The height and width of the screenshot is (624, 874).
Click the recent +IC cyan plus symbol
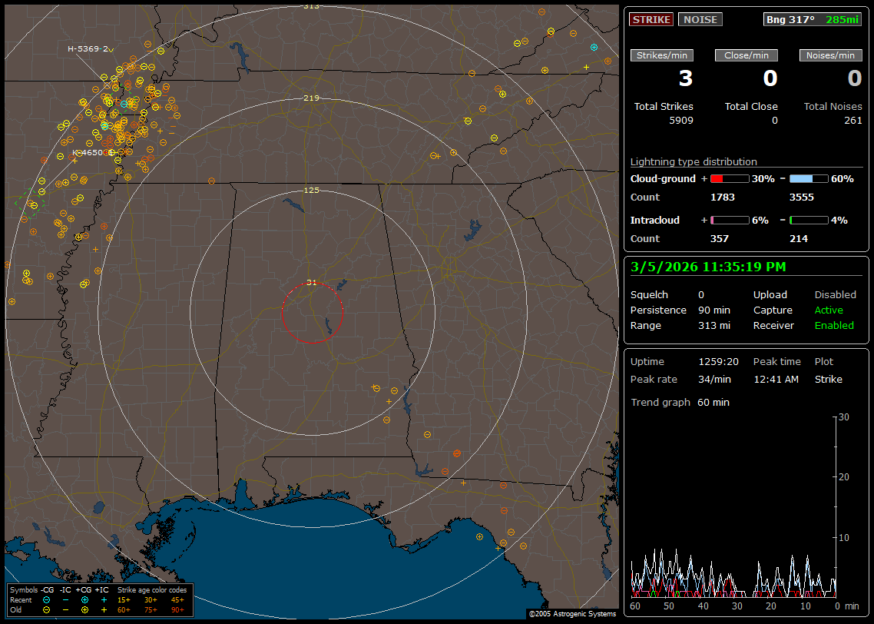pyautogui.click(x=103, y=599)
